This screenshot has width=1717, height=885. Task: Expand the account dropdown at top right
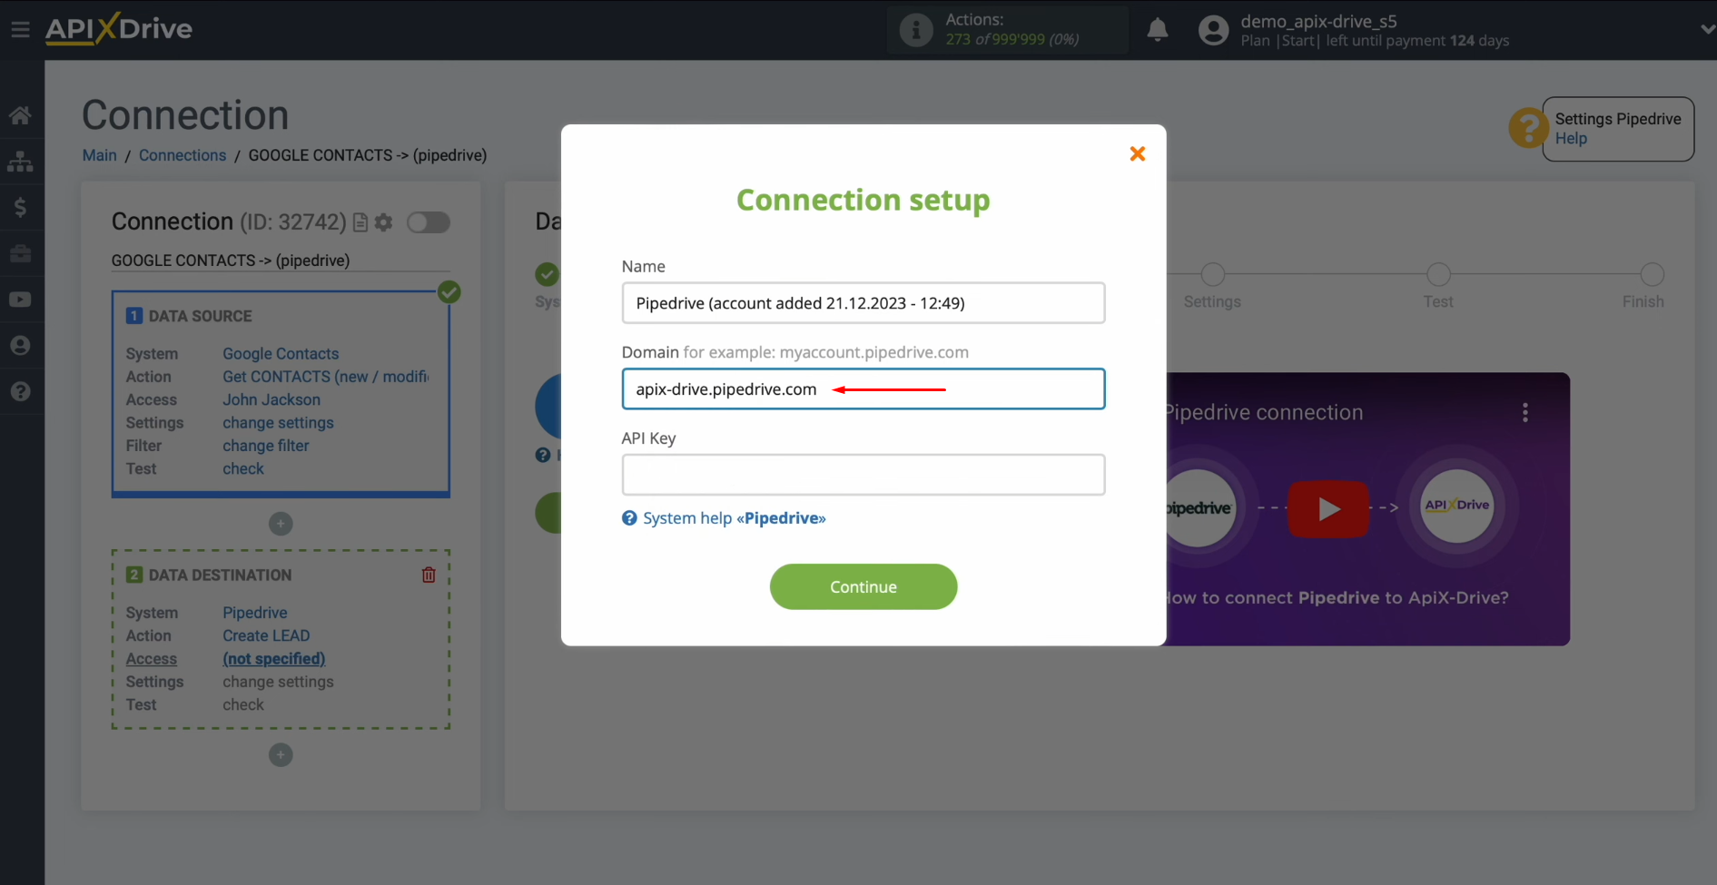[1705, 29]
